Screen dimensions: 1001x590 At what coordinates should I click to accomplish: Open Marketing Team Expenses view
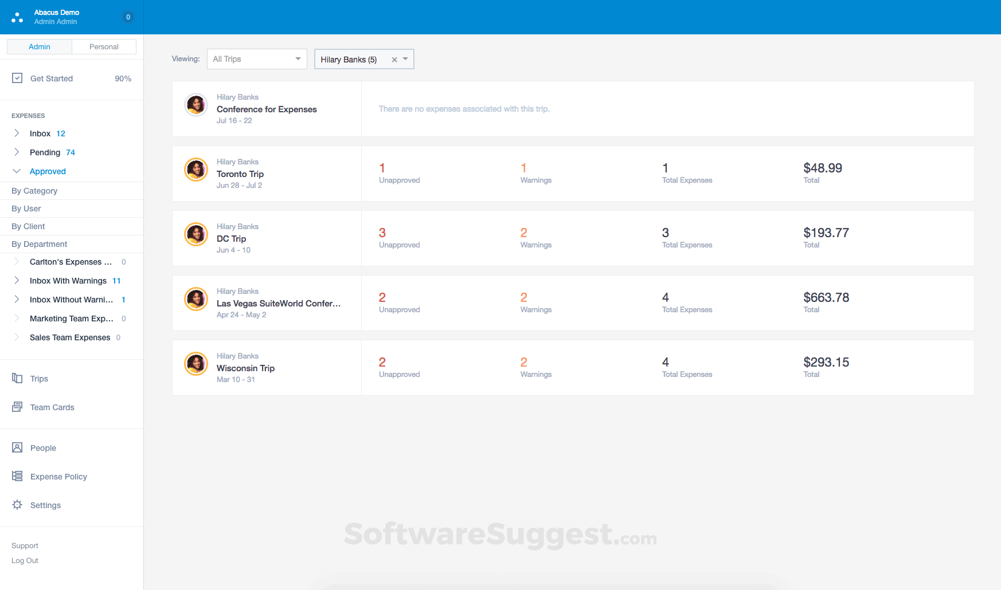(72, 318)
